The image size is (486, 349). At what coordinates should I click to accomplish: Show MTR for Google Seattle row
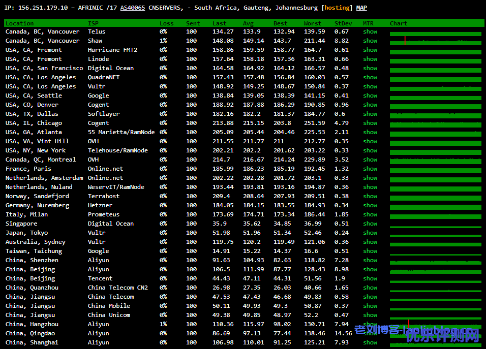coord(370,96)
